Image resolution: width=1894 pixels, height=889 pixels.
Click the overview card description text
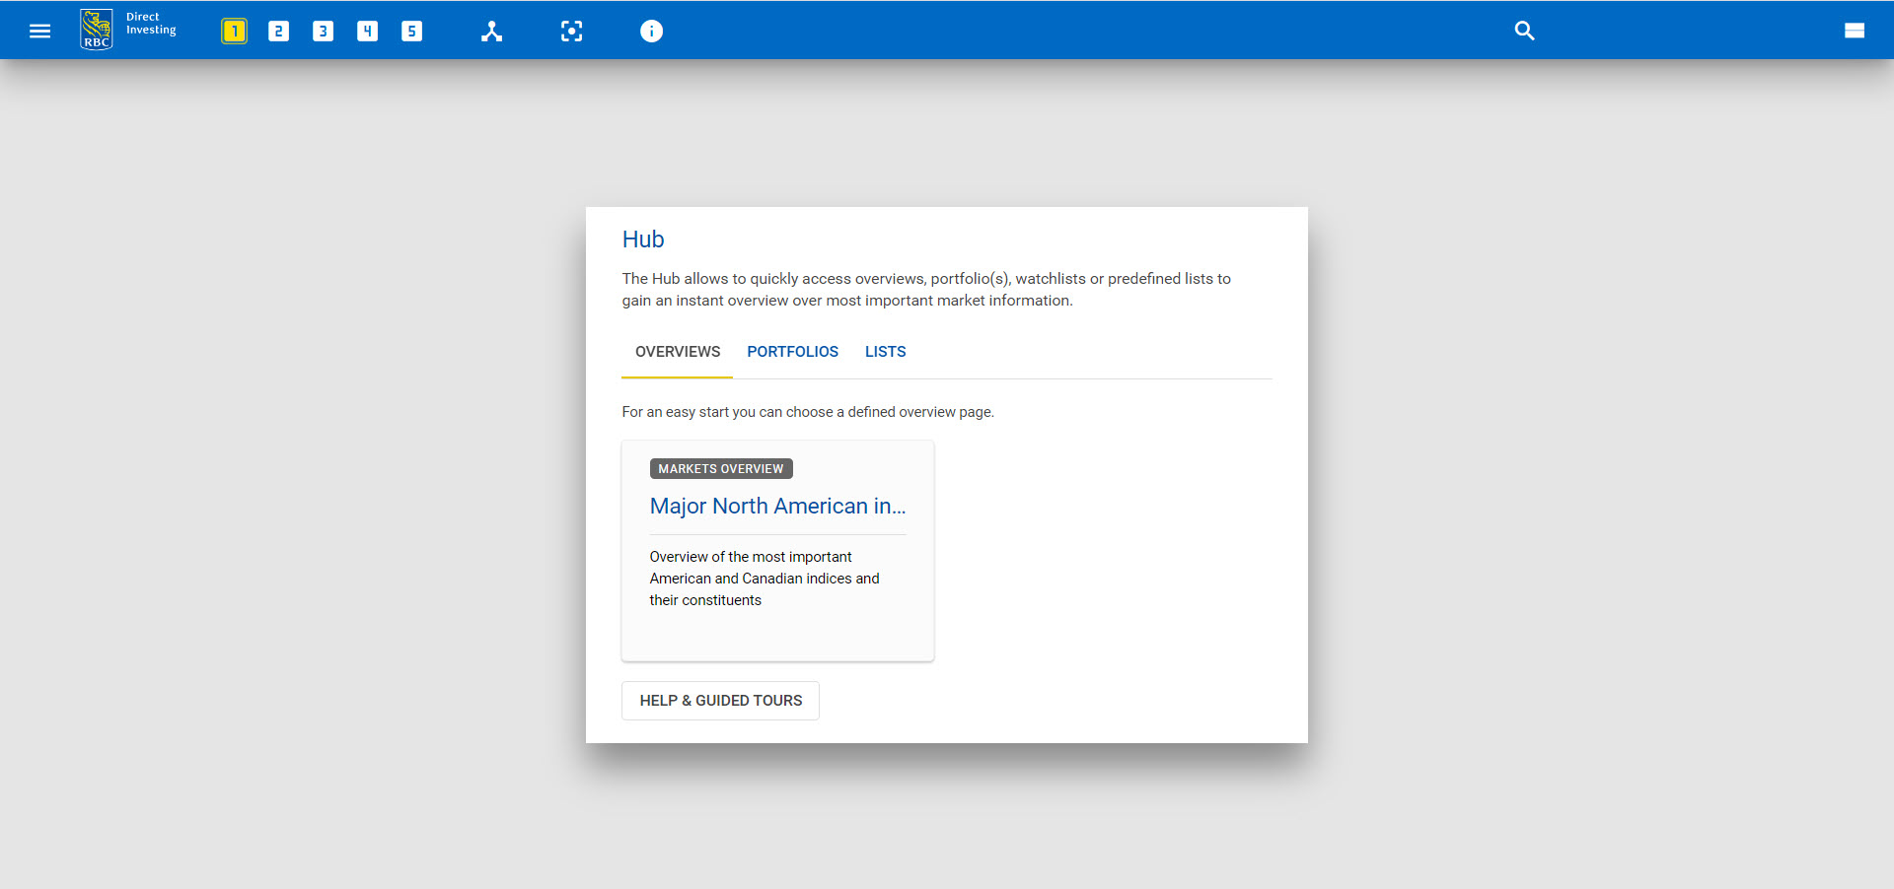pyautogui.click(x=764, y=579)
